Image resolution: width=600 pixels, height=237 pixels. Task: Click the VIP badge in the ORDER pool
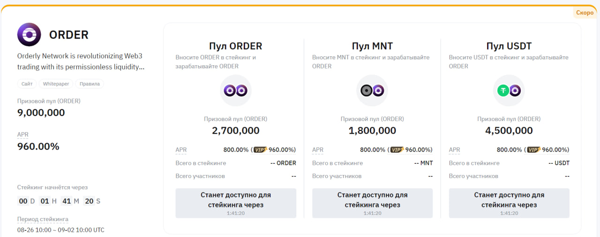pyautogui.click(x=260, y=150)
